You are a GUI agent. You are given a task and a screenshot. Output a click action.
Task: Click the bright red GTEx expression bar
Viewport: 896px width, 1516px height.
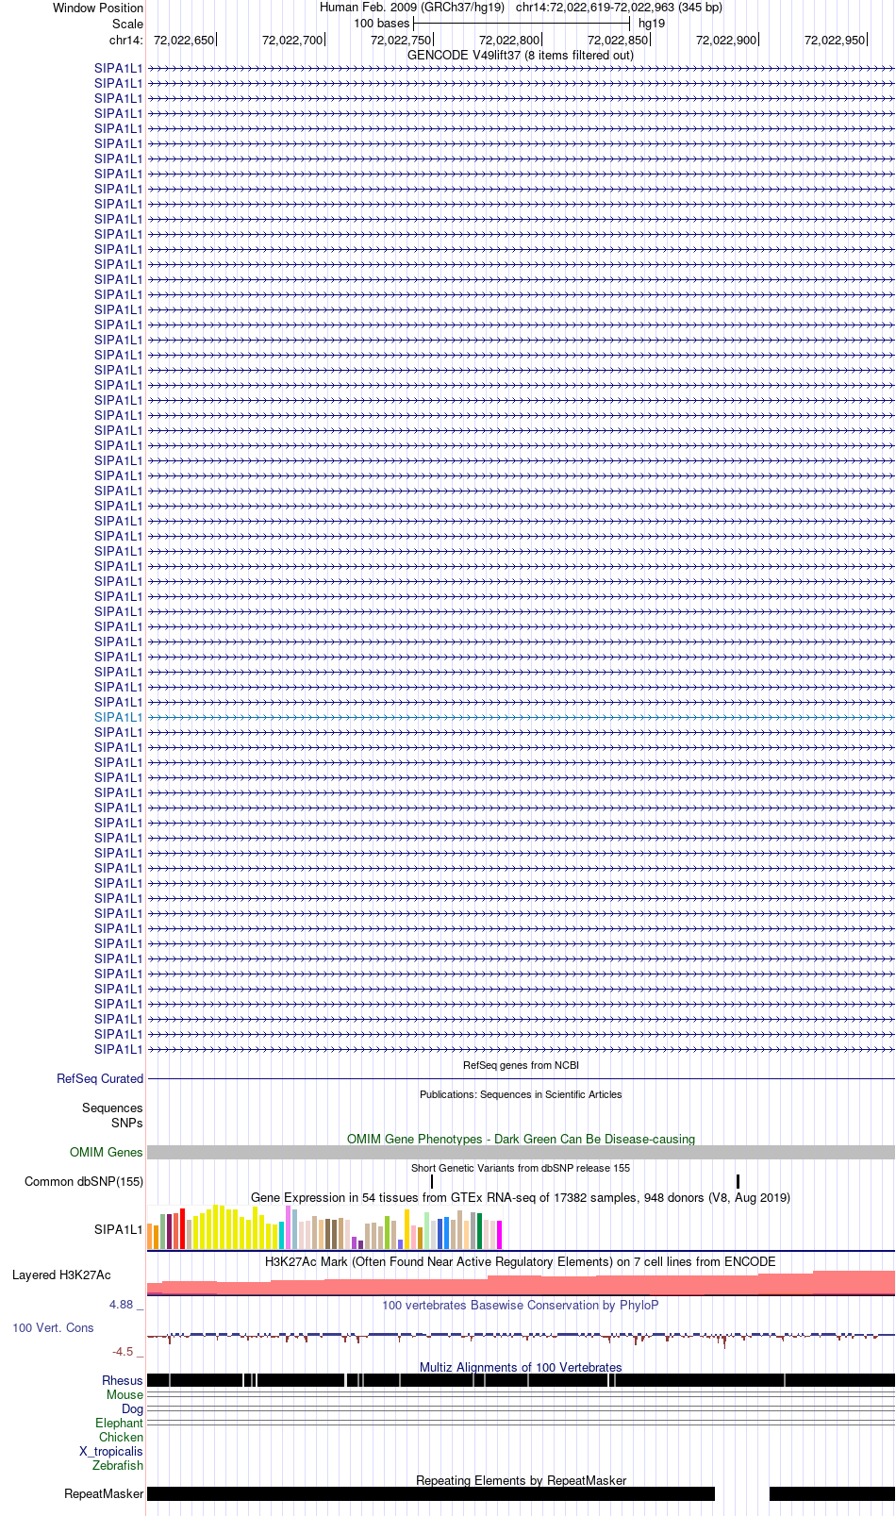pyautogui.click(x=182, y=1228)
